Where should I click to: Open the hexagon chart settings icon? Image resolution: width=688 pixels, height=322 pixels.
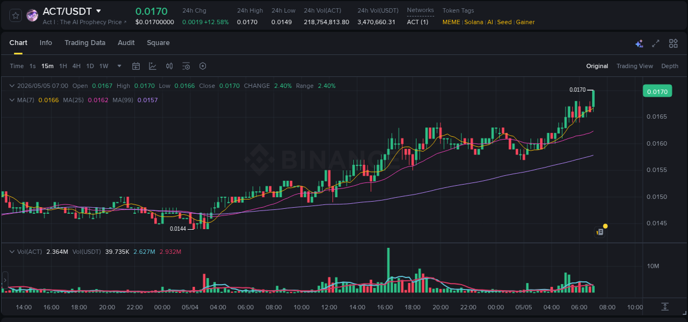pos(203,66)
